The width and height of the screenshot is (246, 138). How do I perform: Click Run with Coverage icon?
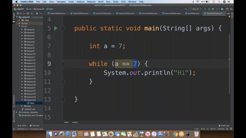213,9
